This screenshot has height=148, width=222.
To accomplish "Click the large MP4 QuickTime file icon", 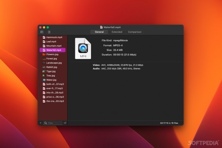I will point(83,48).
